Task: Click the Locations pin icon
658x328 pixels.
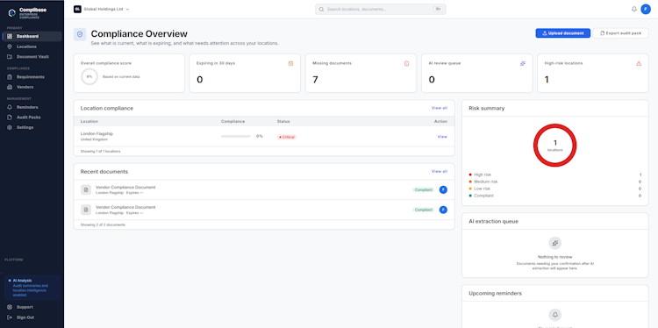Action: 10,46
